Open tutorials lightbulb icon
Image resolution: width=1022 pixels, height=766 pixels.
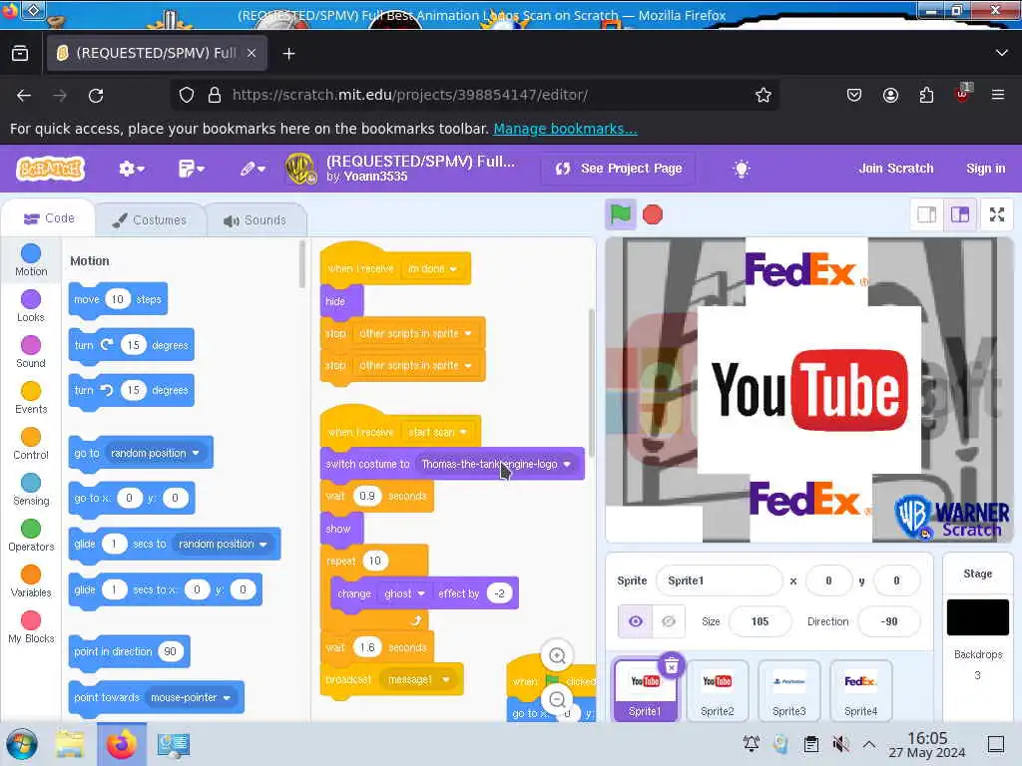click(x=742, y=169)
